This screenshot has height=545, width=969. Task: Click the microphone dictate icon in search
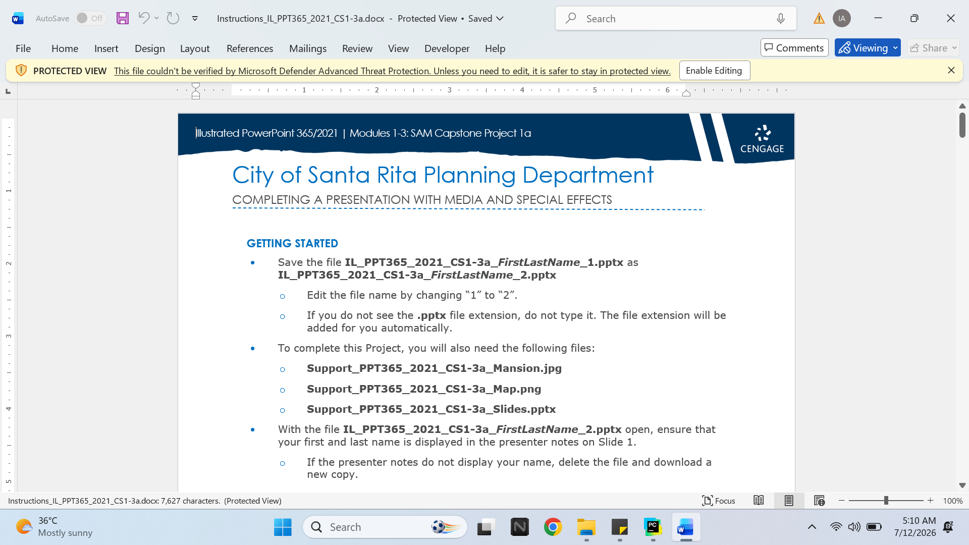[781, 19]
